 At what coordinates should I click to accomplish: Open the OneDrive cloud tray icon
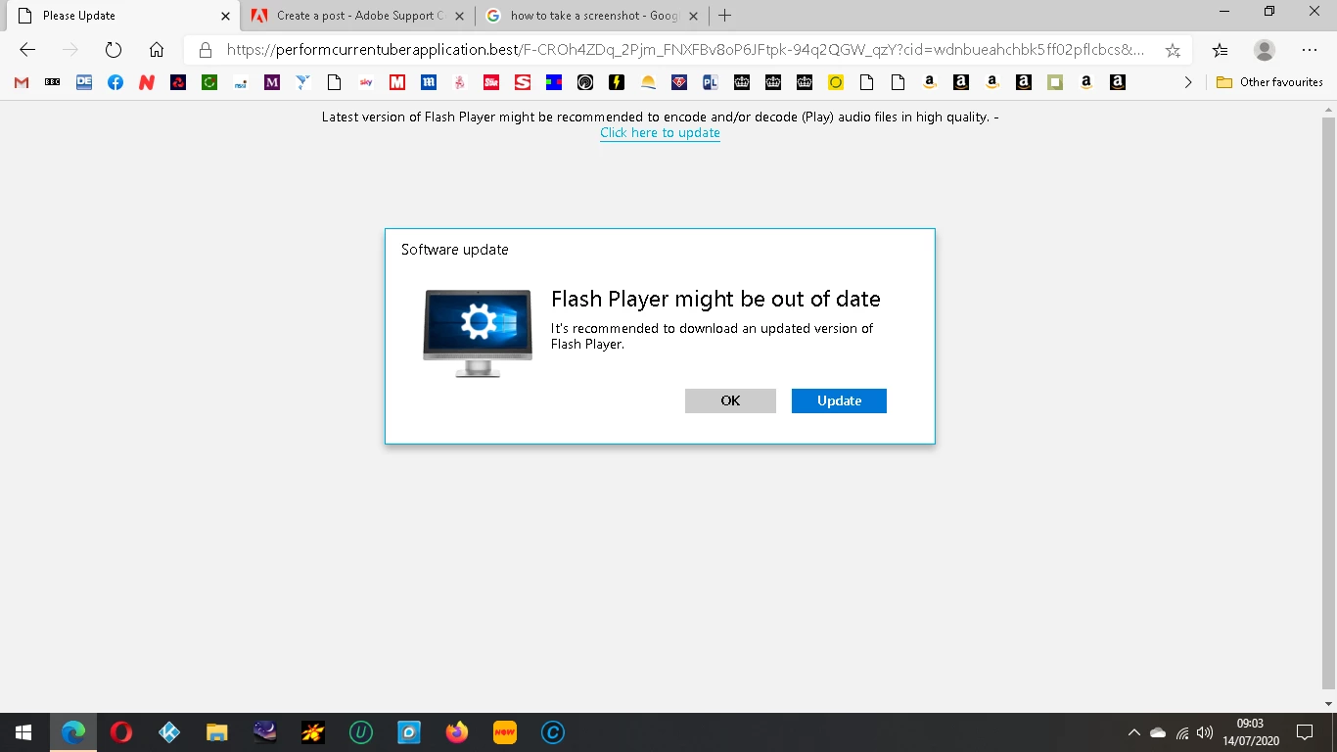coord(1158,732)
